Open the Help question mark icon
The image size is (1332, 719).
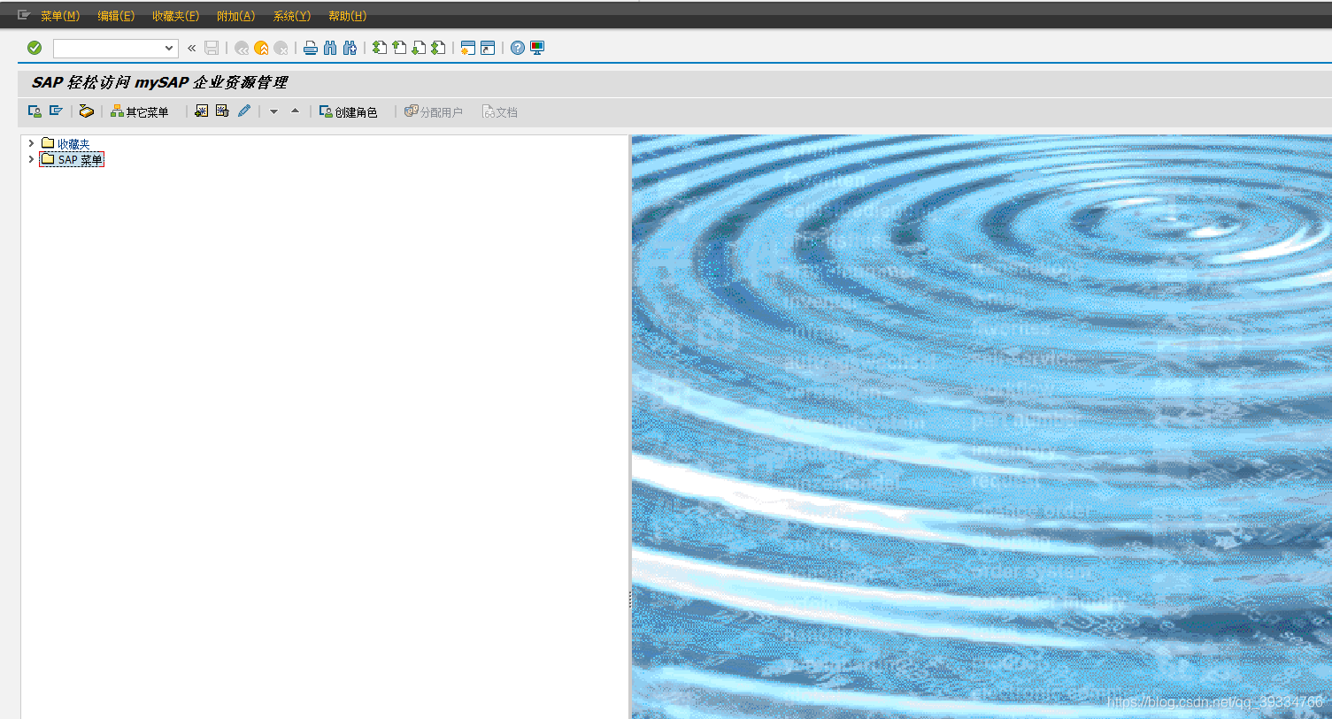coord(518,48)
